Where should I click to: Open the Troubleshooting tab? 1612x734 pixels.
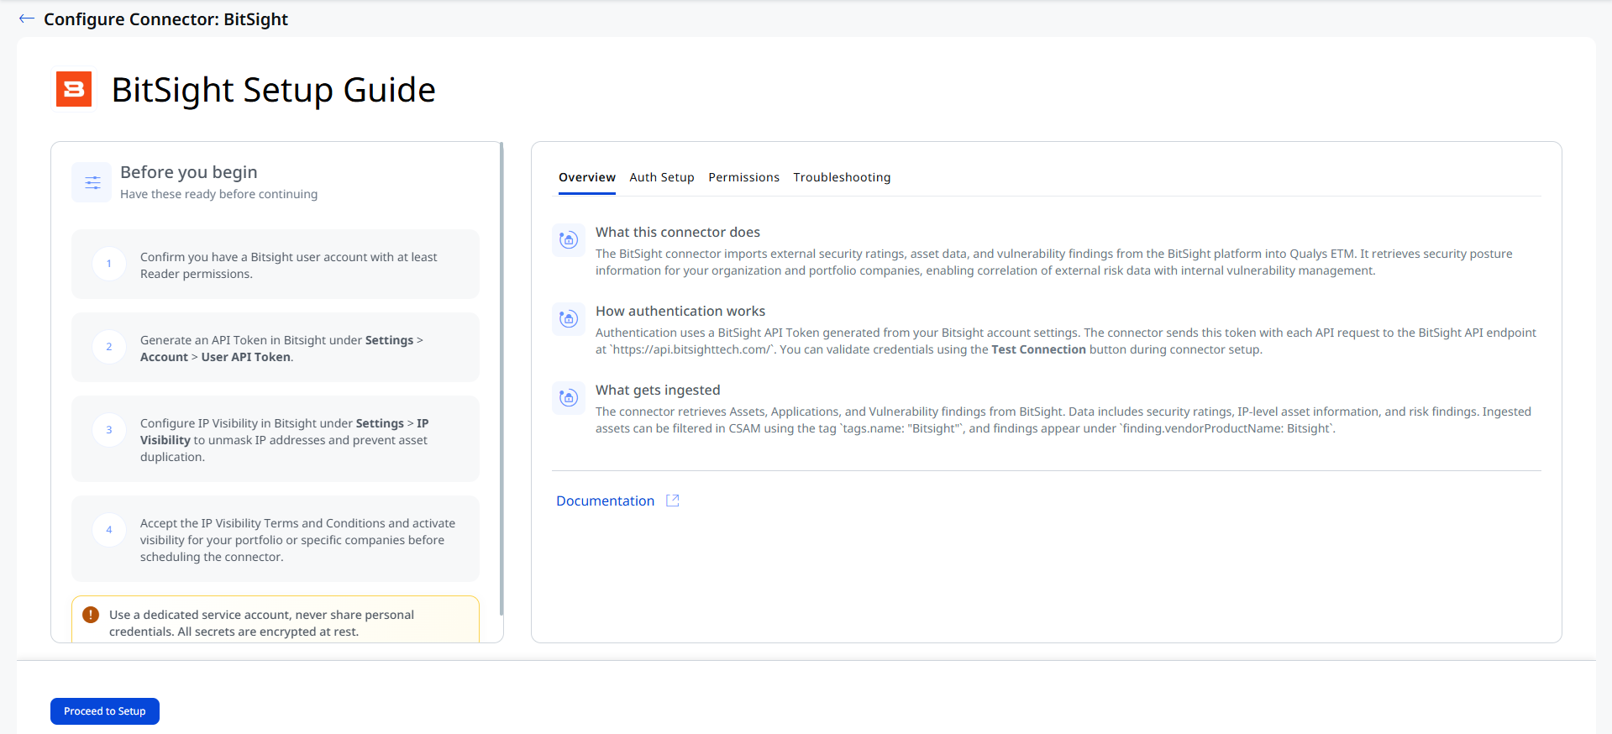click(x=842, y=177)
